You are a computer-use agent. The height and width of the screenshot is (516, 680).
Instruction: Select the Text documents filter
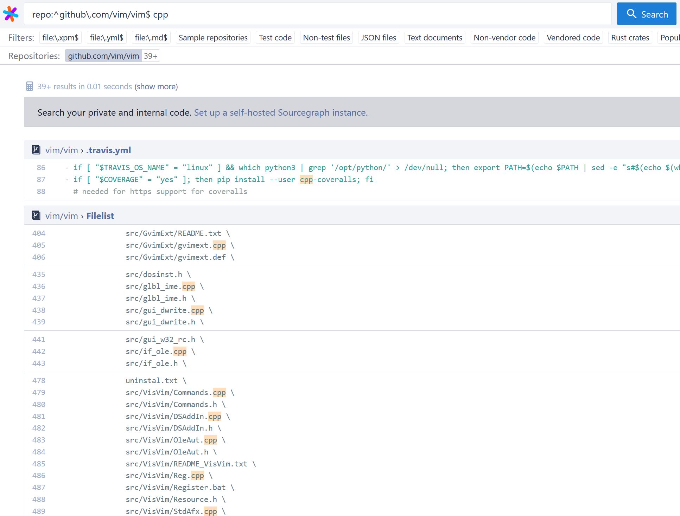pyautogui.click(x=435, y=38)
